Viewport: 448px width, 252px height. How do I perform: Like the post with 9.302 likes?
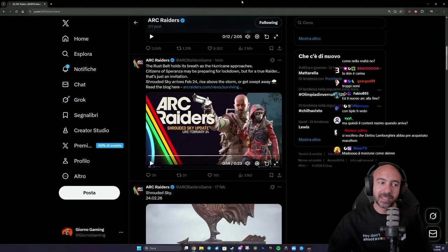point(215,48)
